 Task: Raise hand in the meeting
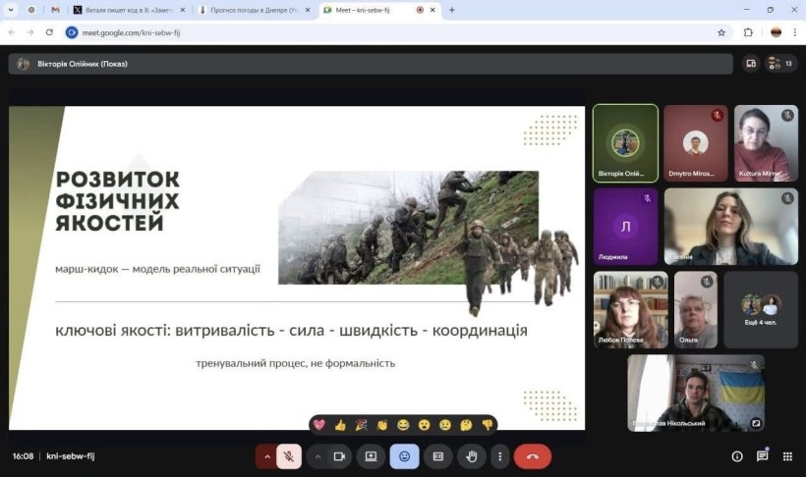coord(472,456)
